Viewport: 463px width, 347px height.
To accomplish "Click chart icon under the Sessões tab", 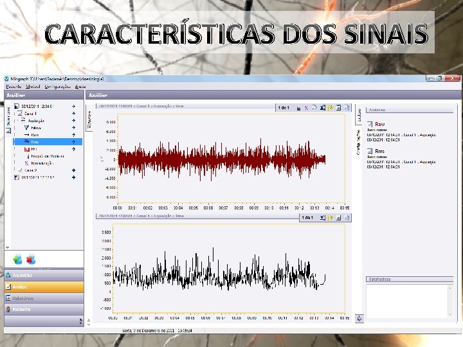I will click(x=8, y=130).
